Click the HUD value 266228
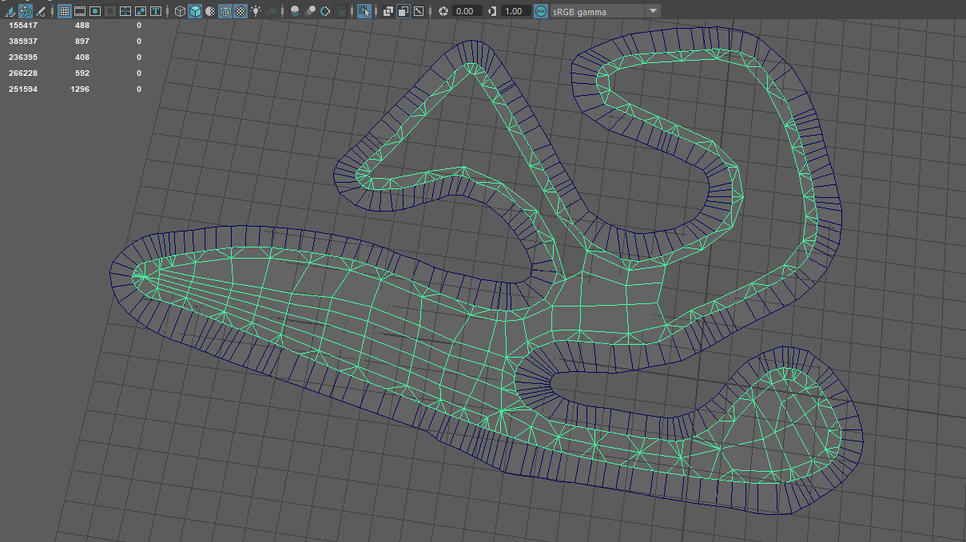 pos(23,73)
